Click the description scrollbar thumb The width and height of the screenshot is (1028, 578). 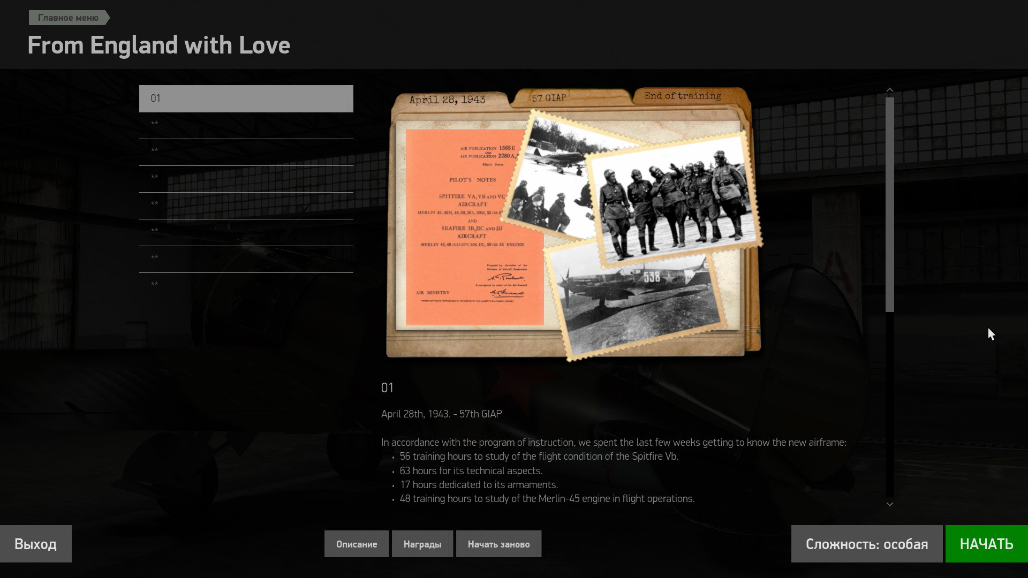click(889, 204)
